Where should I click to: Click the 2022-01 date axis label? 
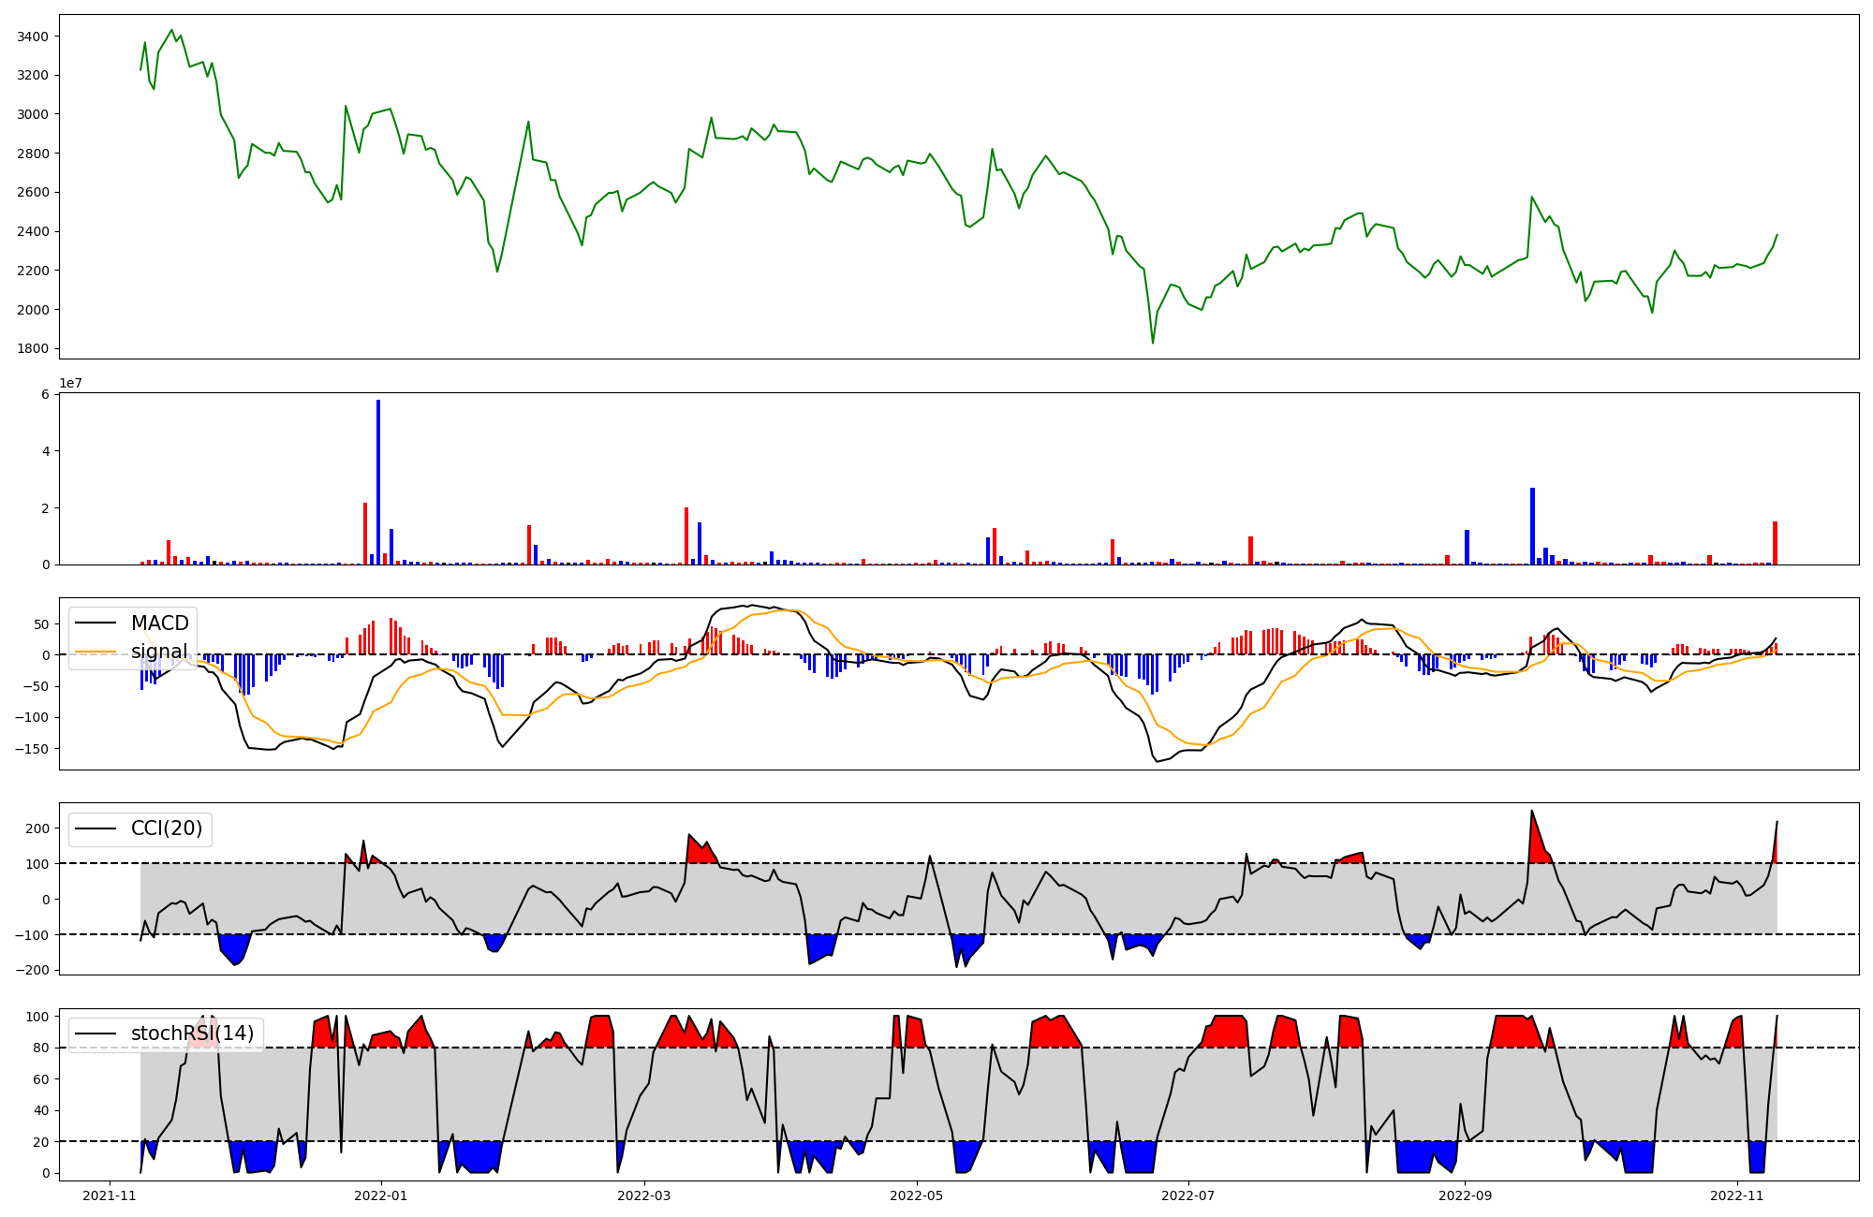(381, 1195)
